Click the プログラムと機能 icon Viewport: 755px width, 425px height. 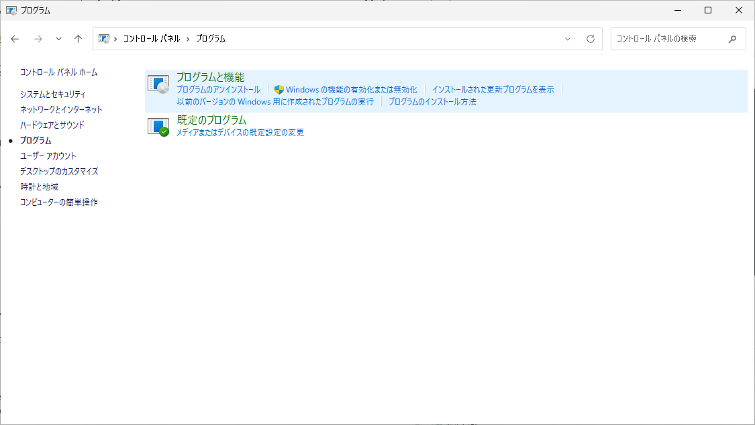click(158, 84)
